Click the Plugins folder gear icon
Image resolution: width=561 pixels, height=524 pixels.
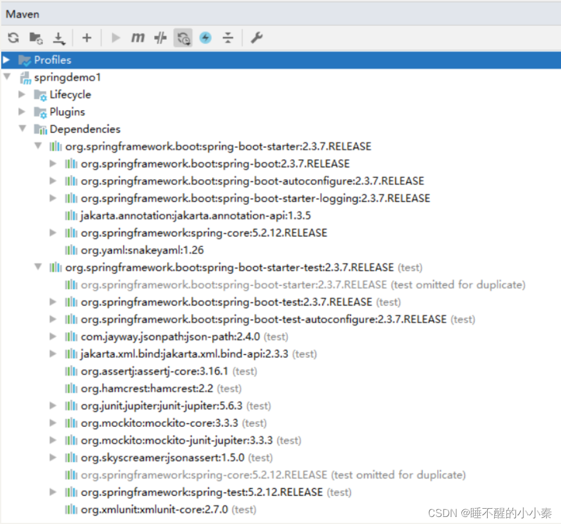click(40, 112)
